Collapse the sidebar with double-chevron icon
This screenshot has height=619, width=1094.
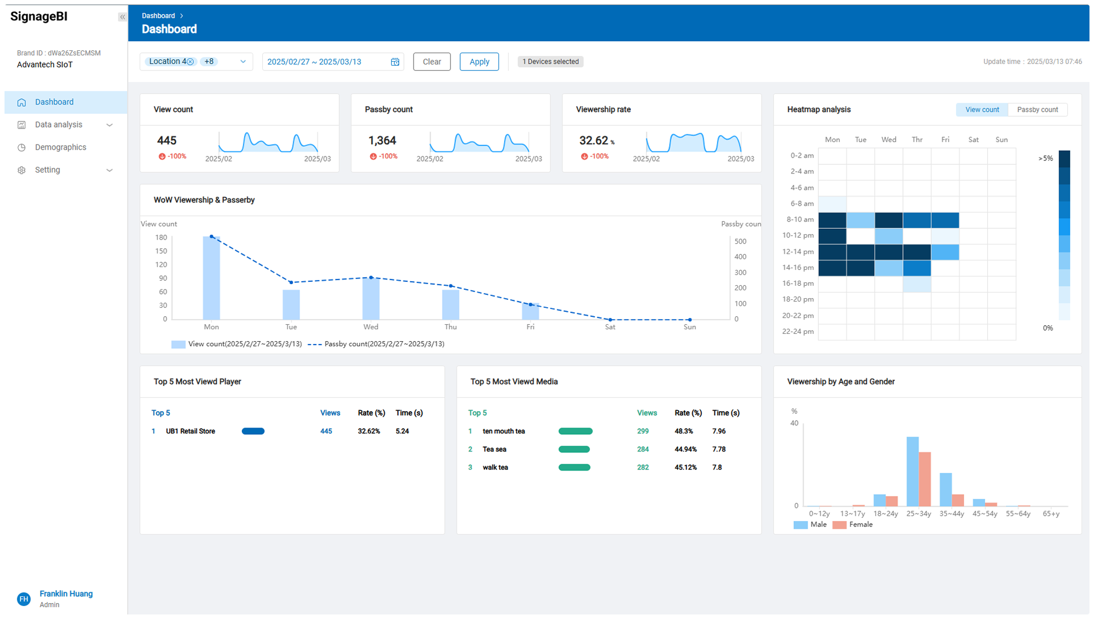[122, 17]
